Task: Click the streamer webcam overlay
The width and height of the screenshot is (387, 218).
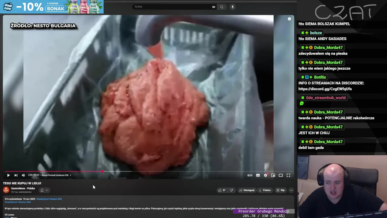Action: [x=342, y=187]
